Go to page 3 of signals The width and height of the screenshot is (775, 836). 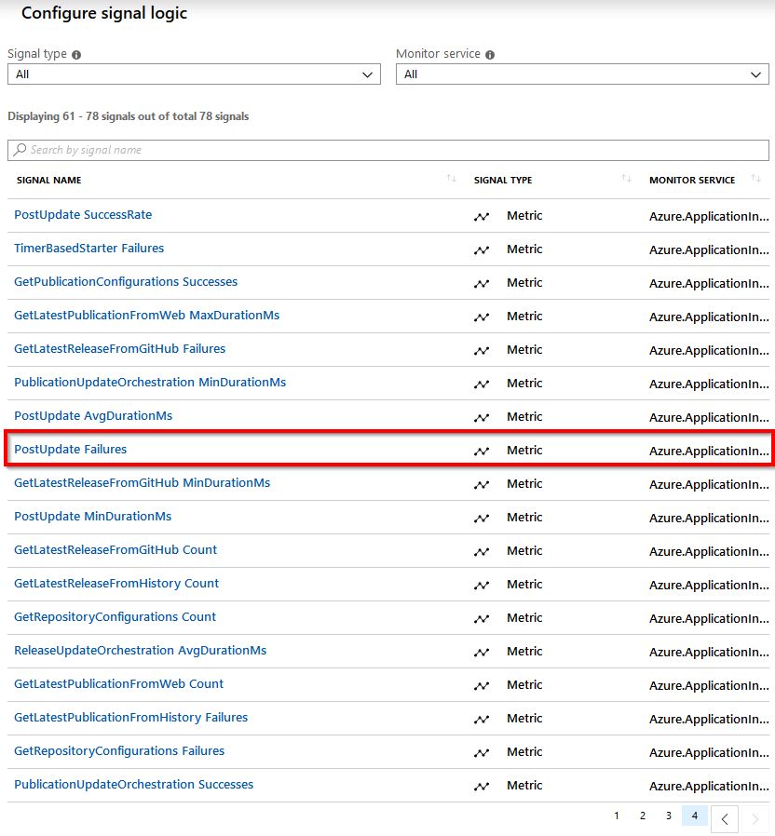pos(668,816)
